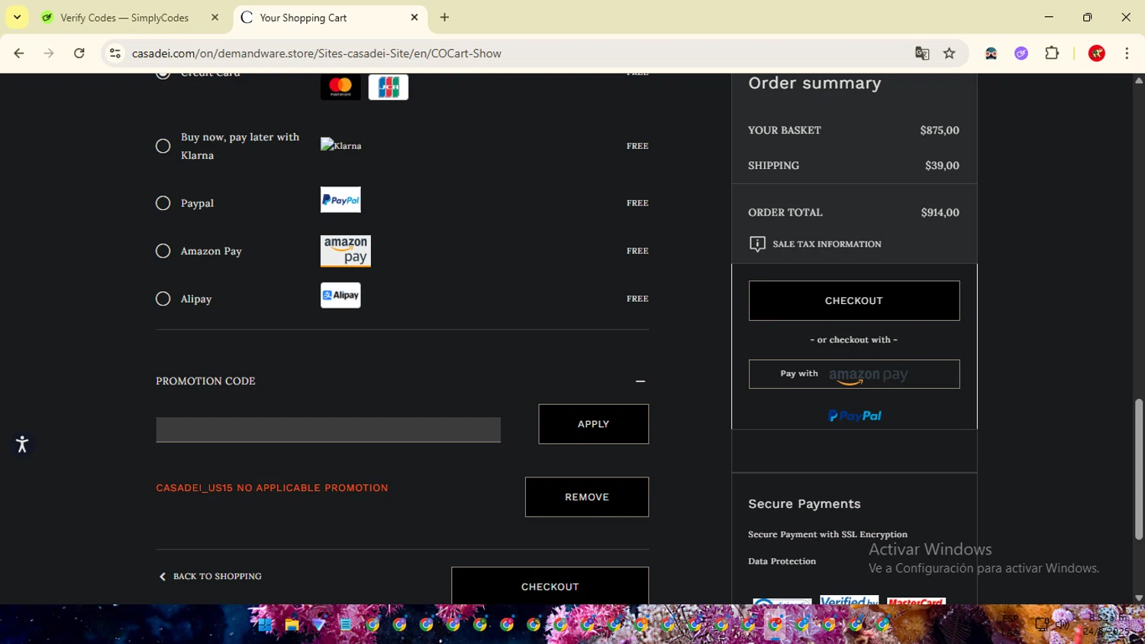Viewport: 1145px width, 644px height.
Task: Click the Data Protection text
Action: (x=782, y=561)
